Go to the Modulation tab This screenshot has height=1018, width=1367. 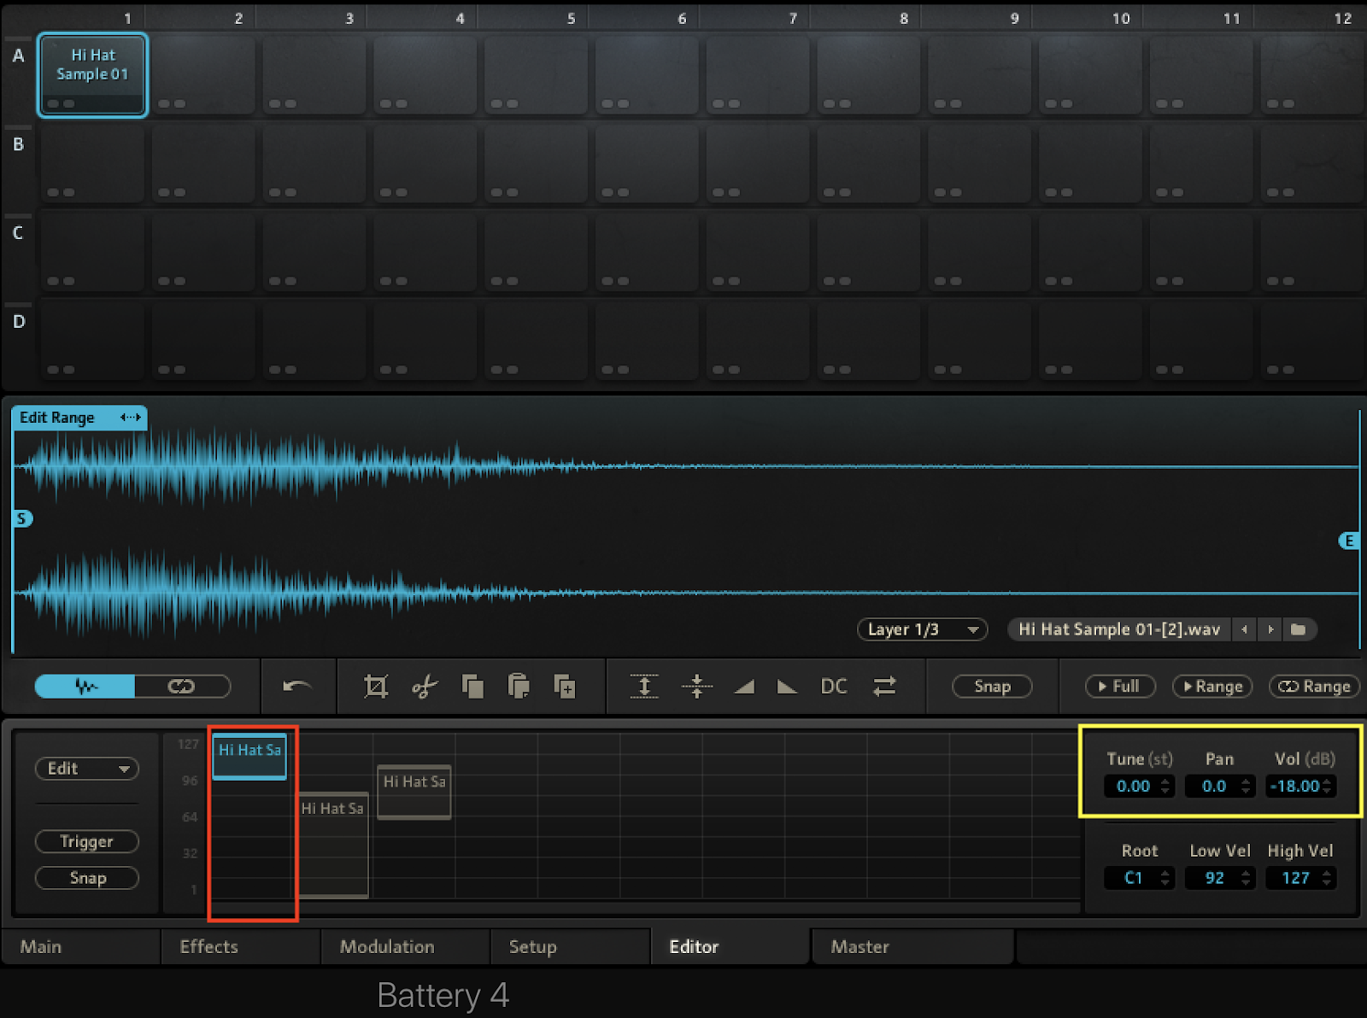pos(405,946)
